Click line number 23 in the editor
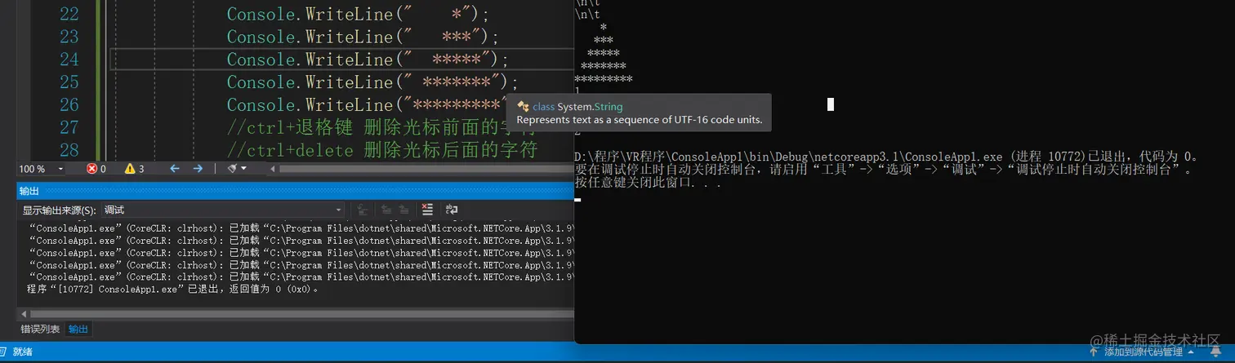This screenshot has width=1235, height=363. (x=69, y=37)
